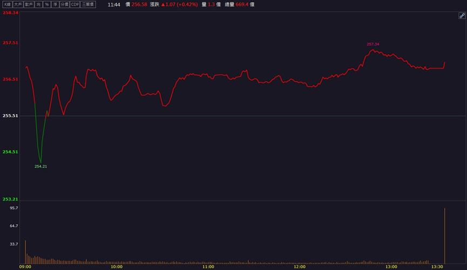Image resolution: width=467 pixels, height=270 pixels.
Task: Click the 253.21 price axis label
Action: coord(10,199)
